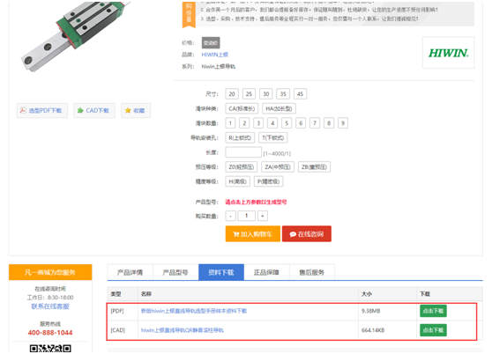Download the selection PDF file
The height and width of the screenshot is (354, 492).
[x=42, y=111]
